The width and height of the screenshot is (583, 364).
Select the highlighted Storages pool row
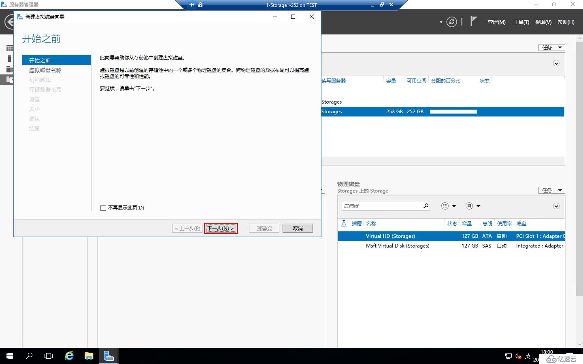(443, 112)
